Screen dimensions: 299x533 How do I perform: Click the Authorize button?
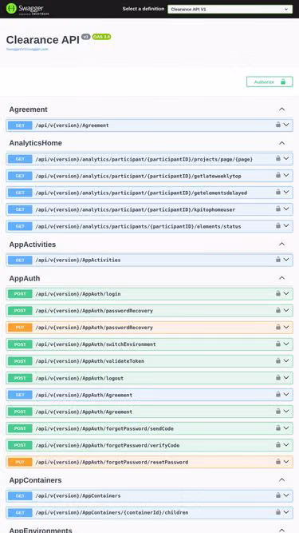point(269,82)
